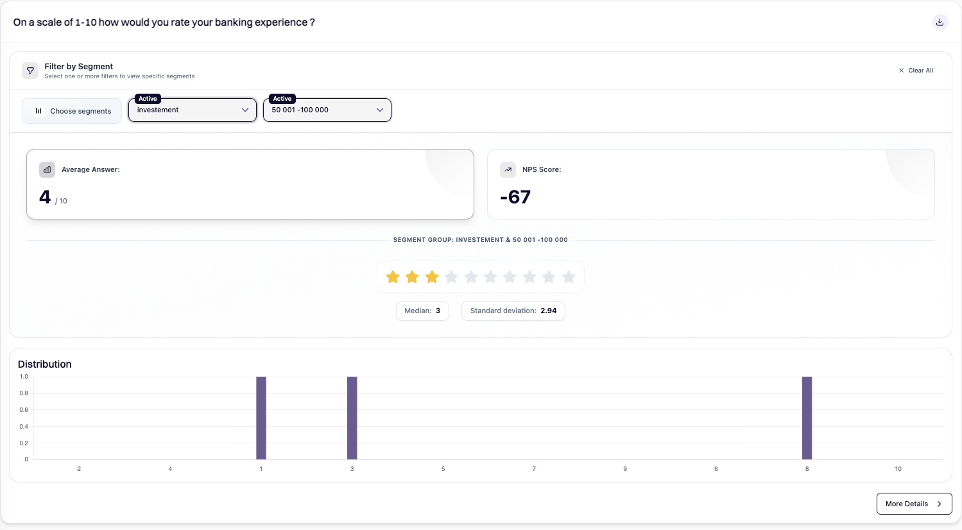Click the tenth grey rating star
This screenshot has width=962, height=530.
tap(569, 277)
